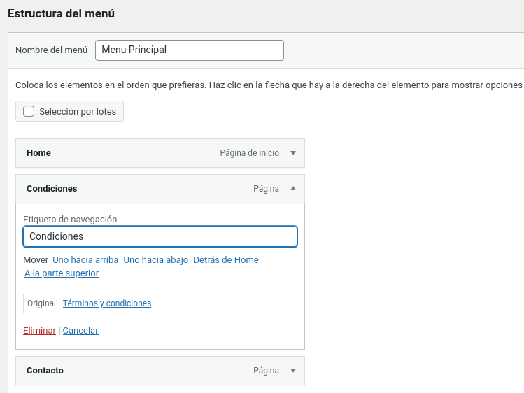Click the Nombre del menú label

52,50
